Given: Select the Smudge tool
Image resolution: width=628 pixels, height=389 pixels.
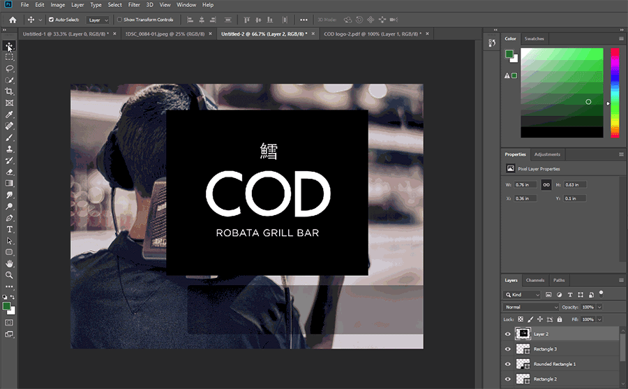Looking at the screenshot, I should coord(9,195).
